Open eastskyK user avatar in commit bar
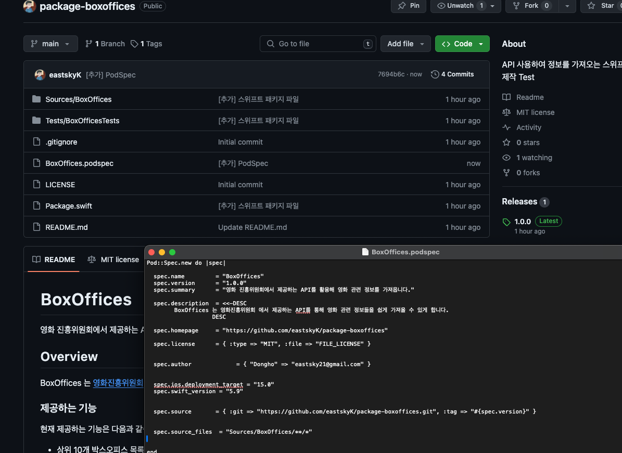Viewport: 622px width, 453px height. pyautogui.click(x=40, y=74)
